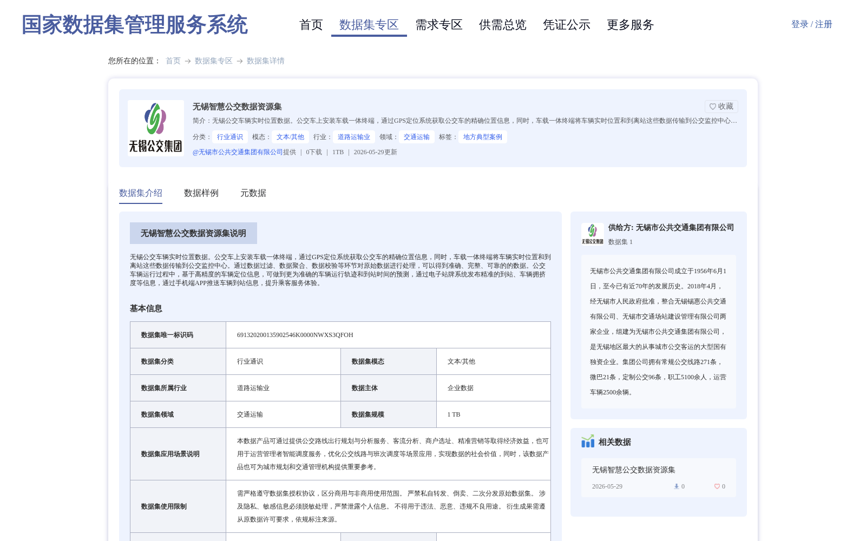Click the arrow between 首页 and 数据集专区
Viewport: 866px width, 541px height.
point(188,61)
